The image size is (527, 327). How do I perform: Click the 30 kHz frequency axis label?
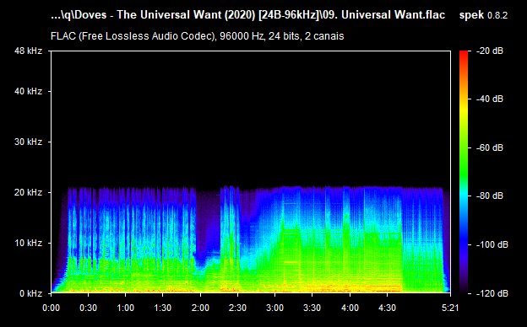(x=28, y=142)
